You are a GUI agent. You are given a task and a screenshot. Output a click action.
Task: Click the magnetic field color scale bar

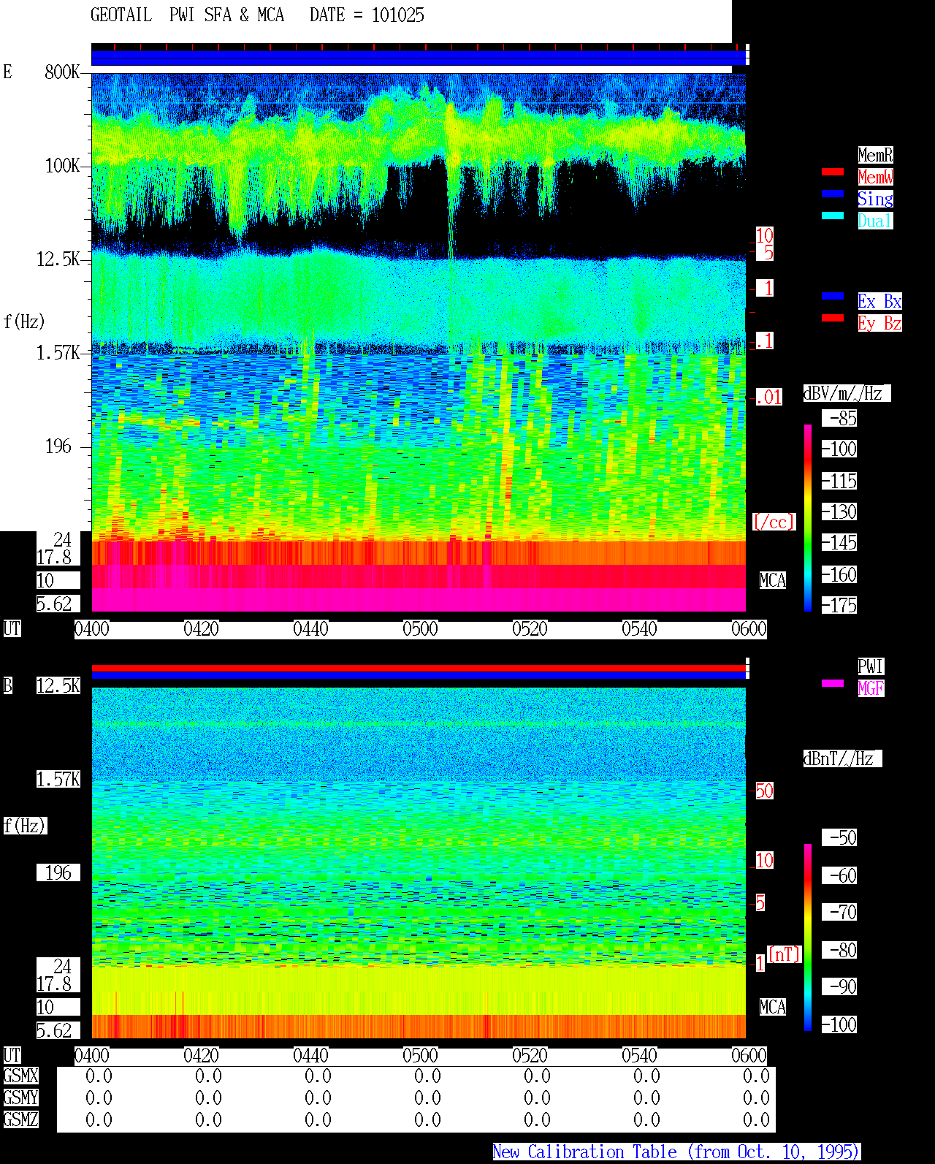click(x=808, y=937)
